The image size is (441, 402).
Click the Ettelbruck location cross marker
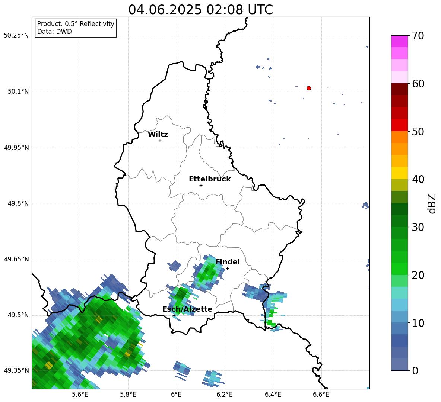[x=201, y=185]
